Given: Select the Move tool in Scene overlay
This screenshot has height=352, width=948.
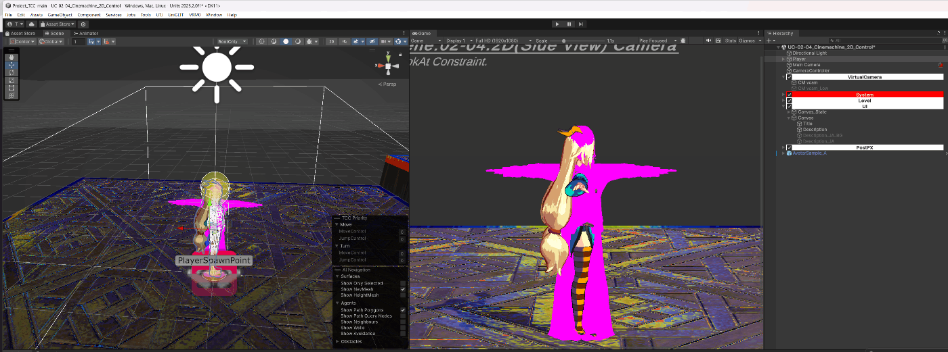Looking at the screenshot, I should pos(10,65).
